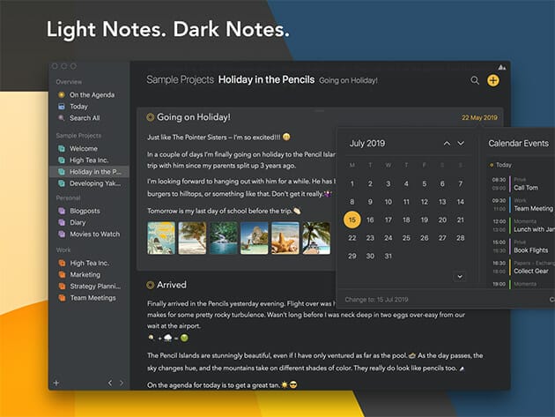Open the Welcome project
Screen dimensions: 555x417
click(84, 149)
